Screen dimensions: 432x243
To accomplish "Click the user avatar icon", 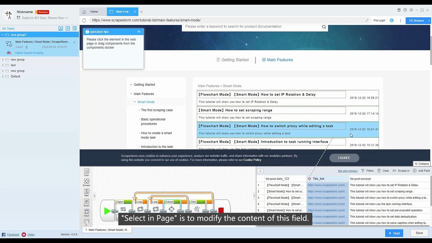I will [8, 15].
